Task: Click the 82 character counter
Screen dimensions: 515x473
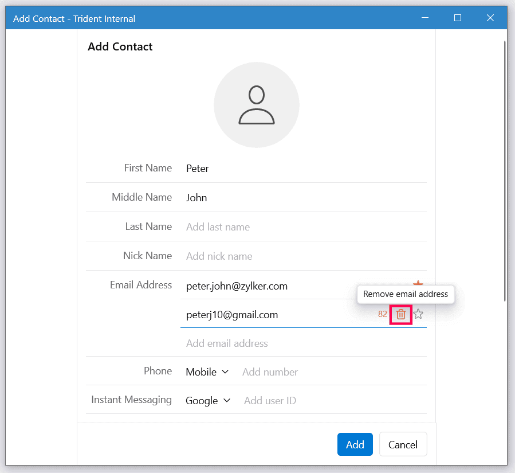Action: click(x=382, y=314)
